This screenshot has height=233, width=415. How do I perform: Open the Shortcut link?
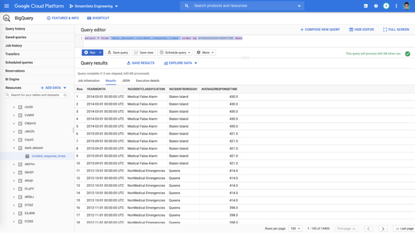coord(98,18)
